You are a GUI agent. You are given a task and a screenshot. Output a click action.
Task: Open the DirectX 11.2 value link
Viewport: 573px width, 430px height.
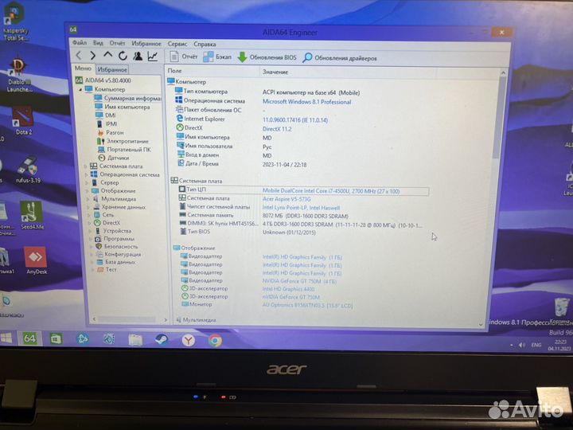(277, 129)
